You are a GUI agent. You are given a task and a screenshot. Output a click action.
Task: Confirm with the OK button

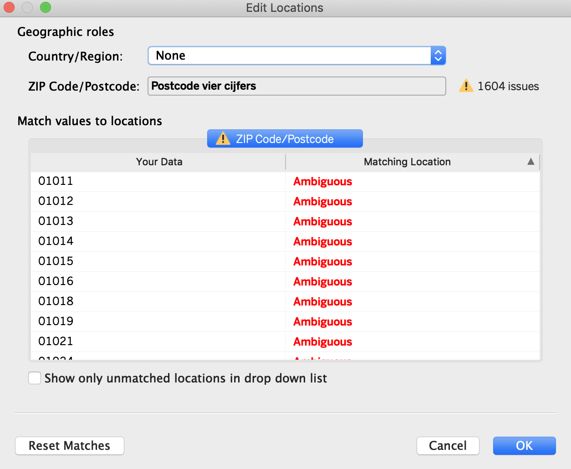click(524, 446)
